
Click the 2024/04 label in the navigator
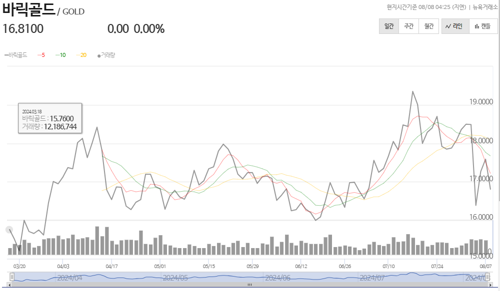coord(69,278)
